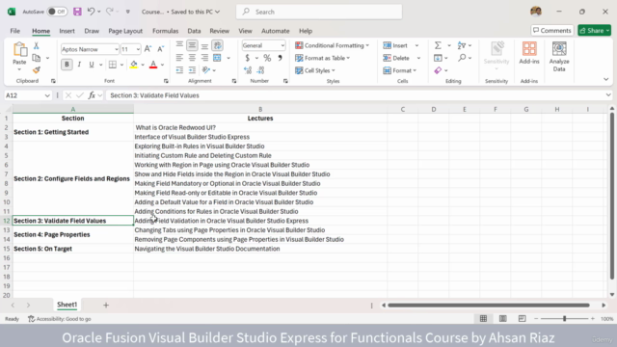Toggle Bold formatting
The image size is (617, 347).
tap(67, 65)
